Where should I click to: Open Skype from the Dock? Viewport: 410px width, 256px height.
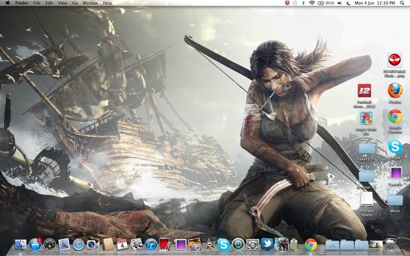click(224, 244)
